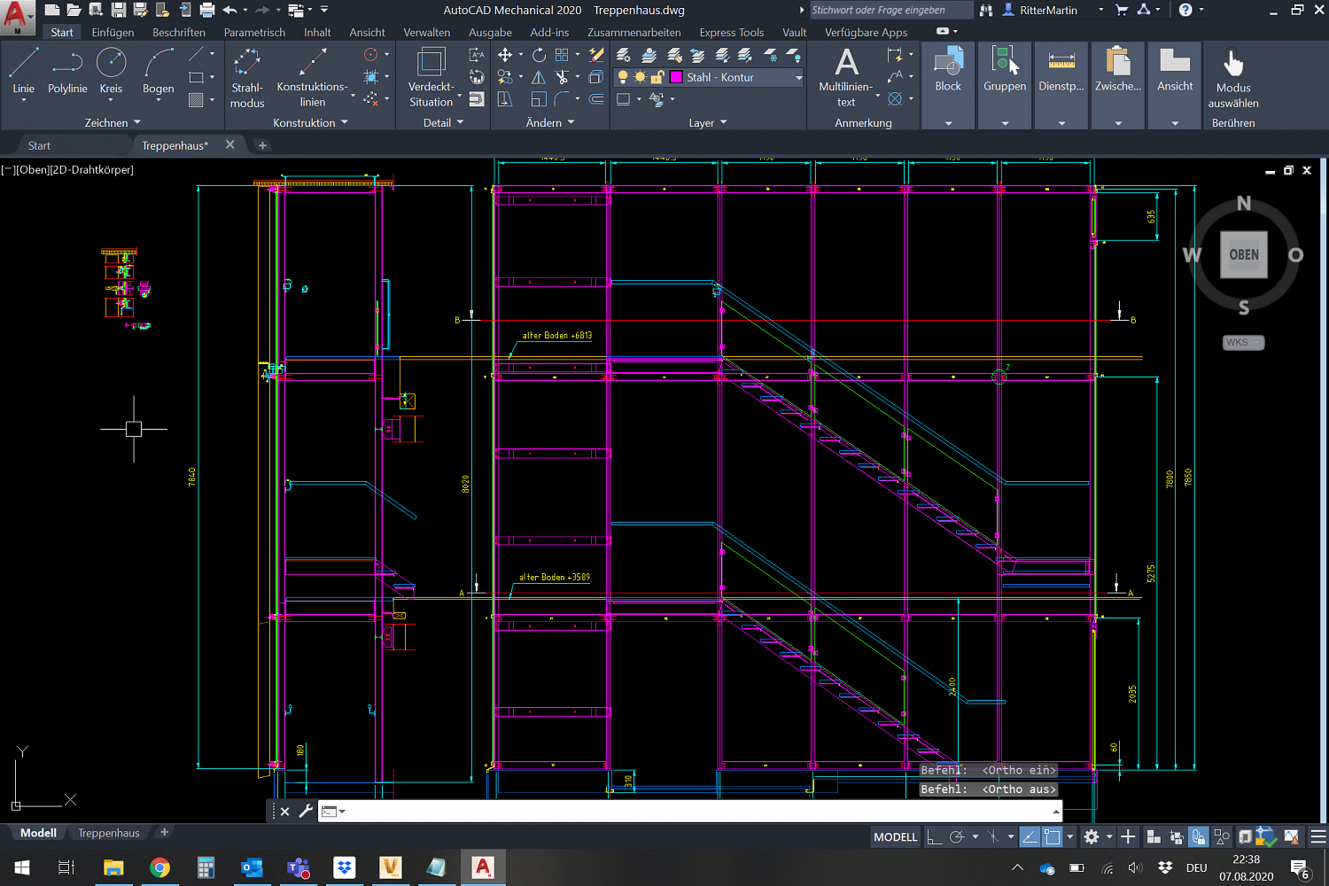Image resolution: width=1329 pixels, height=886 pixels.
Task: Open the Express Tools ribbon tab
Action: pos(731,32)
